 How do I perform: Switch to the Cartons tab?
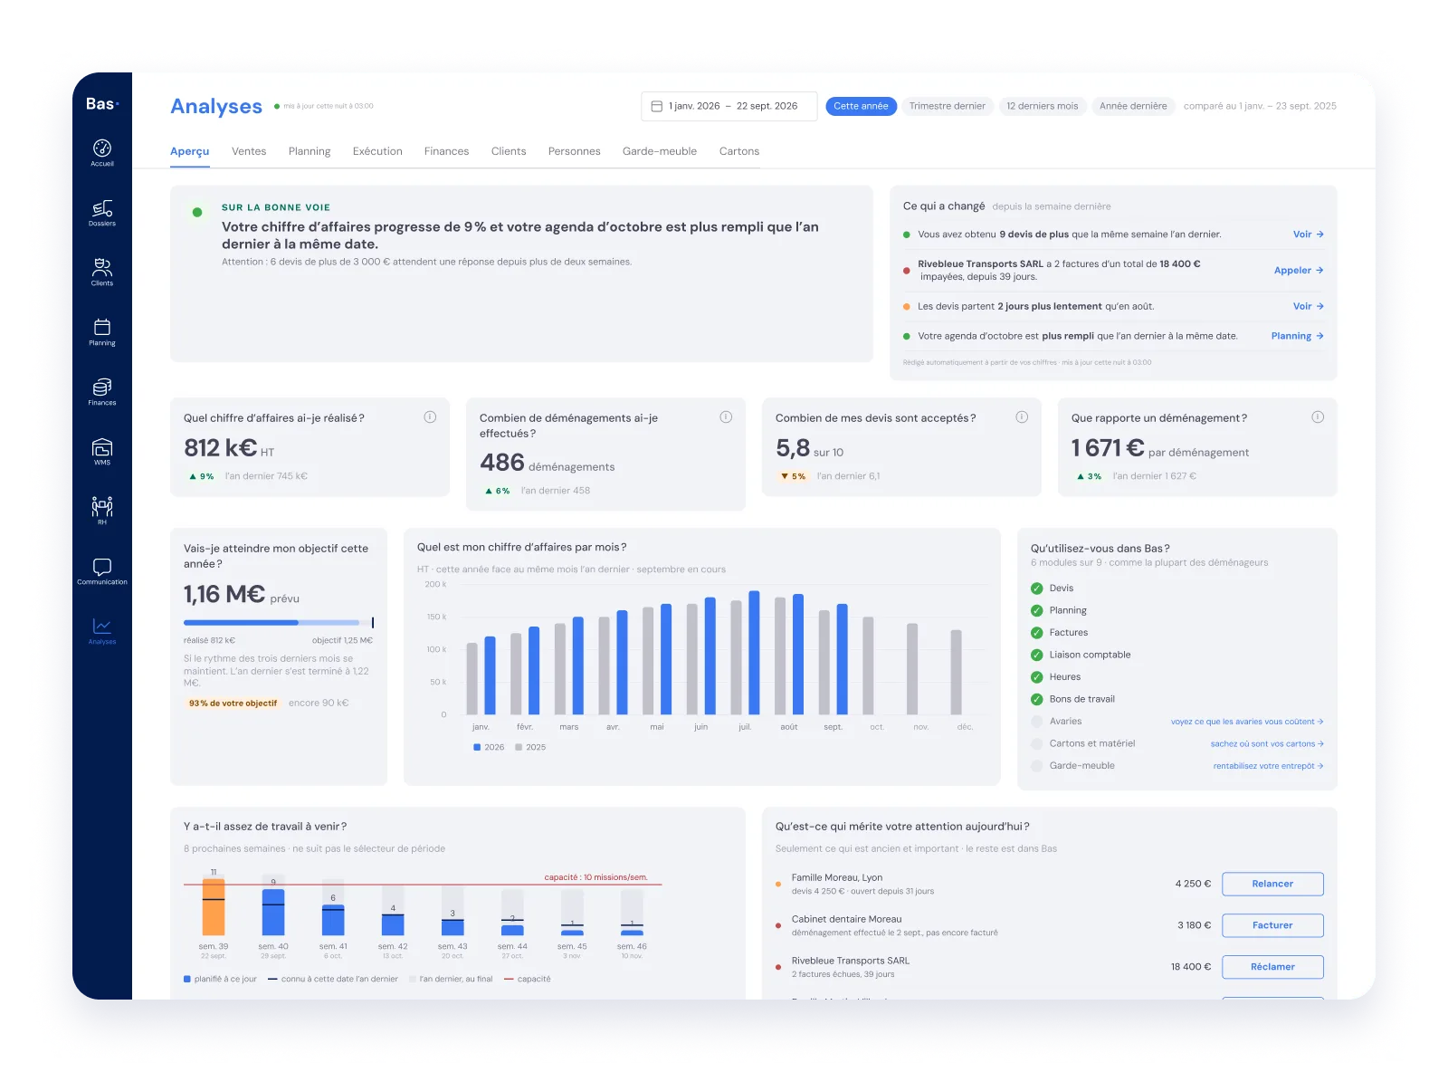point(739,151)
